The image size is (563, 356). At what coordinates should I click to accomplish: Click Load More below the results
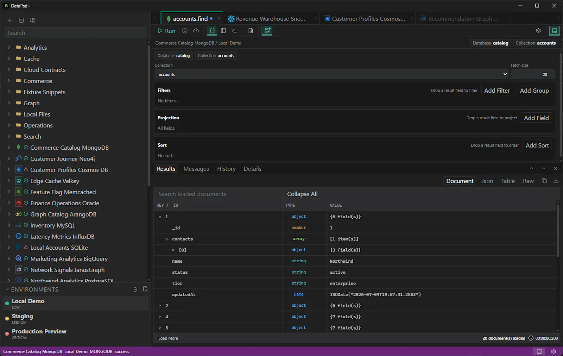168,338
